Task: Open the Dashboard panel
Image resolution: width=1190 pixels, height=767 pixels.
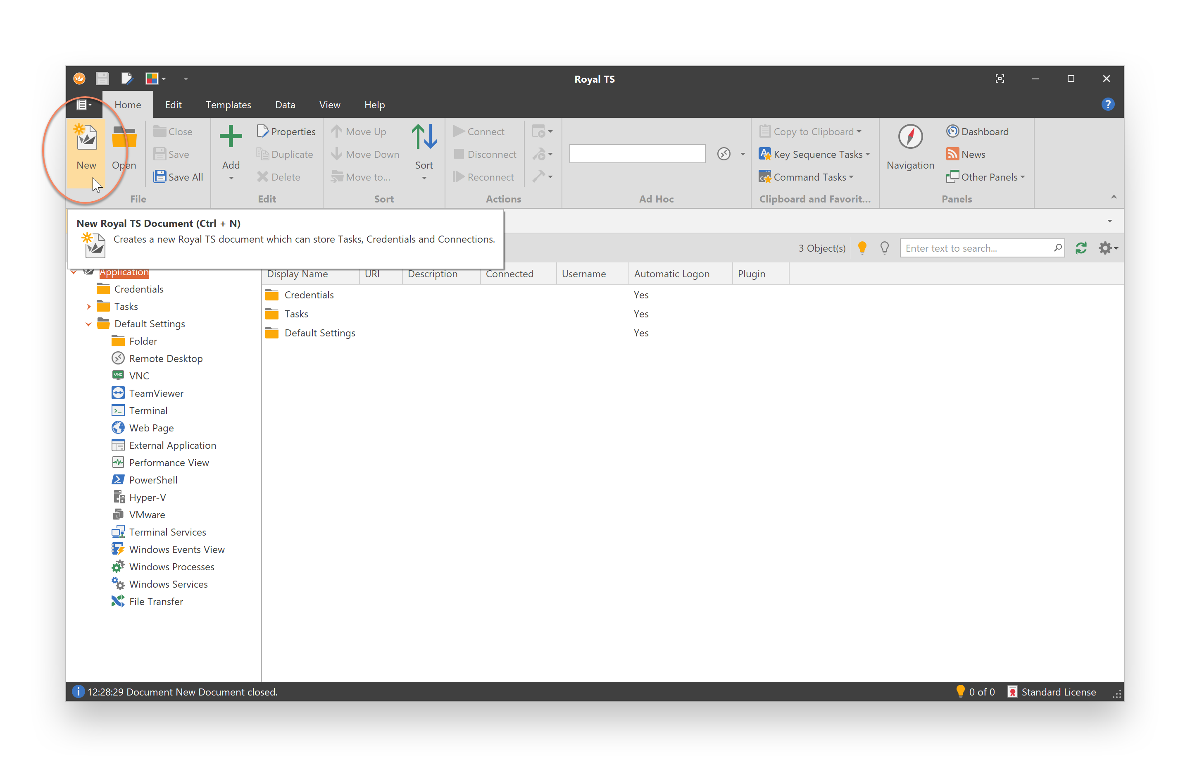Action: 977,131
